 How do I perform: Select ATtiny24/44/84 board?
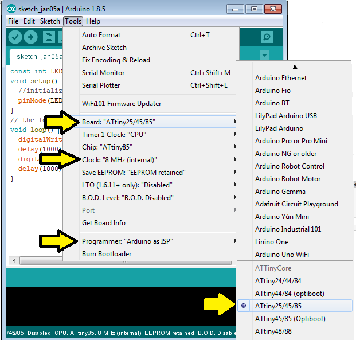(x=295, y=281)
